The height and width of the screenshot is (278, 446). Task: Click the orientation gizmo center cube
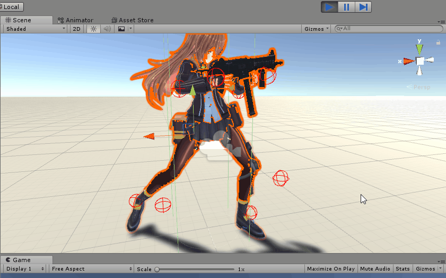tap(420, 61)
